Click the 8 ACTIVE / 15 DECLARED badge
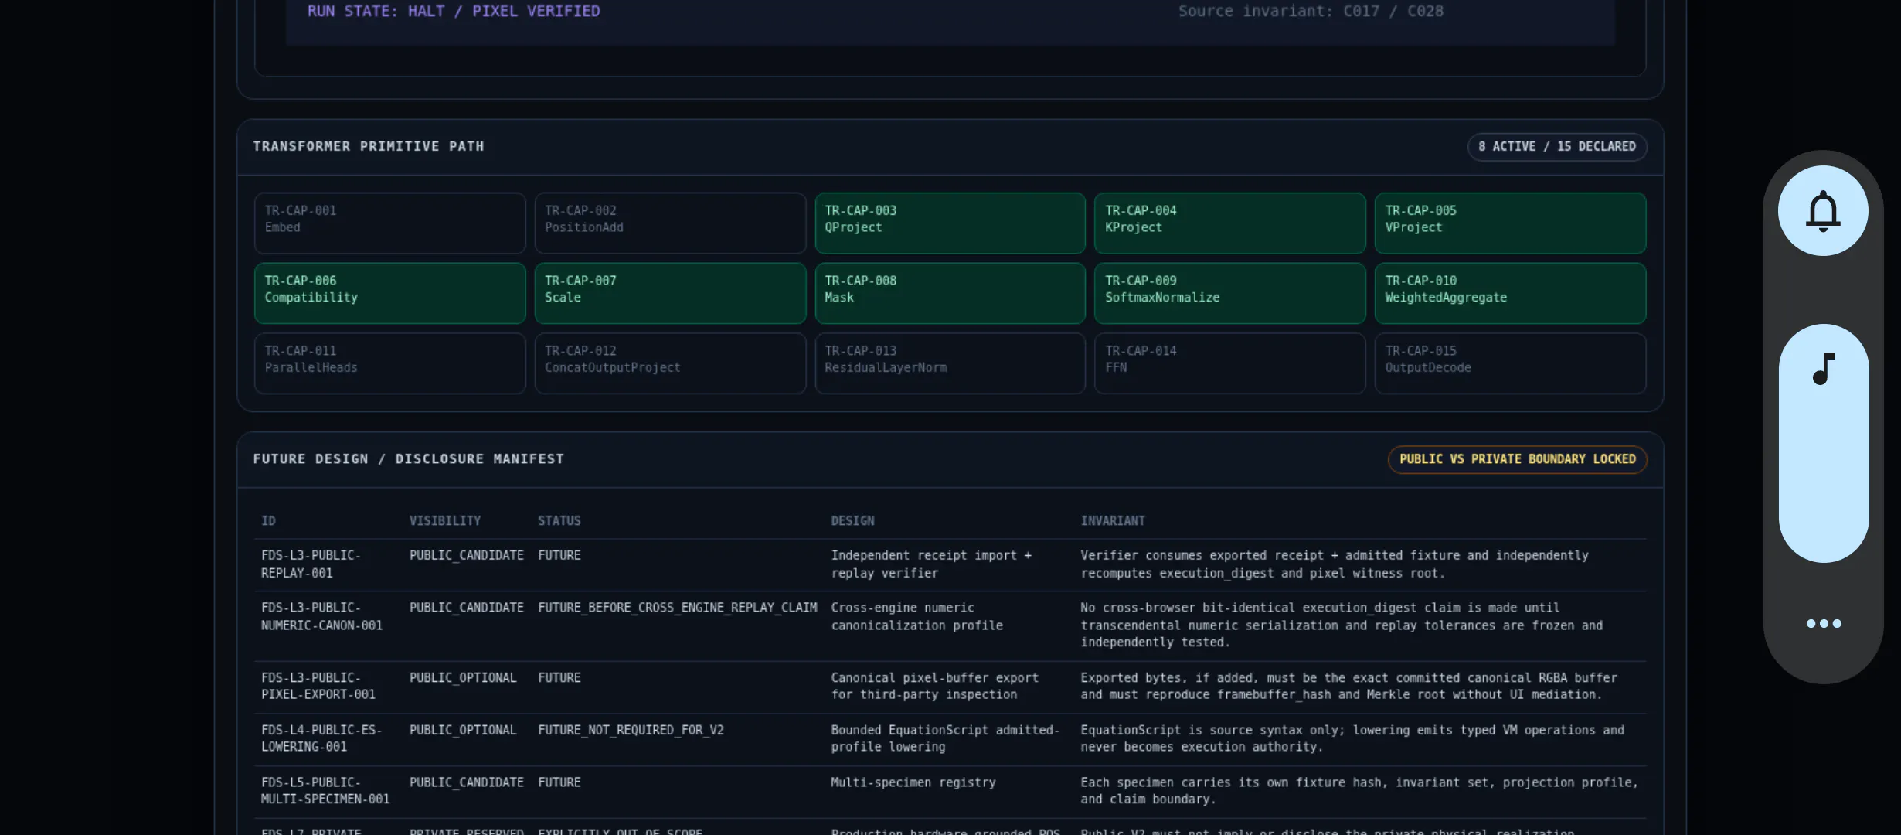1901x835 pixels. coord(1556,147)
